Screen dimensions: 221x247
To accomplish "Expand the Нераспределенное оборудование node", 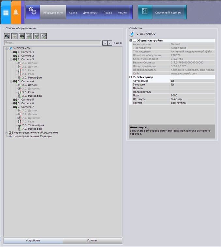I will (x=7, y=133).
